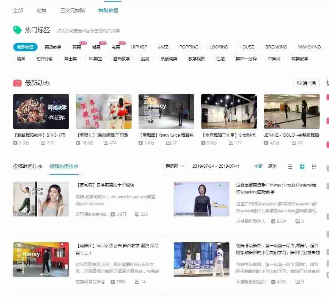The width and height of the screenshot is (329, 298).
Task: Open the date range 2019-07-04 ~ 2019-07-11
Action: point(216,166)
